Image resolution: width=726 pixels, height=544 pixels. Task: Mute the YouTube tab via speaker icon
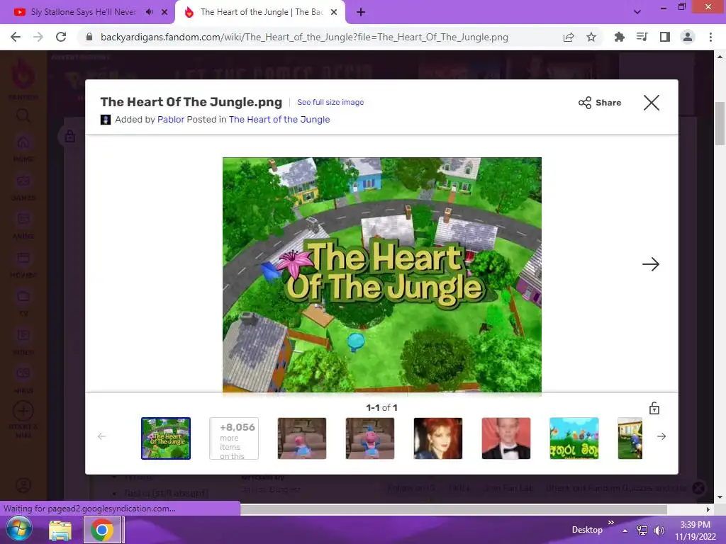pyautogui.click(x=149, y=12)
